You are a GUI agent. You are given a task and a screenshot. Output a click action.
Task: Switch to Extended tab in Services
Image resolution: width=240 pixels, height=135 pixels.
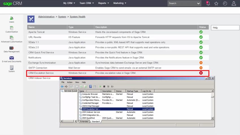(x=84, y=121)
